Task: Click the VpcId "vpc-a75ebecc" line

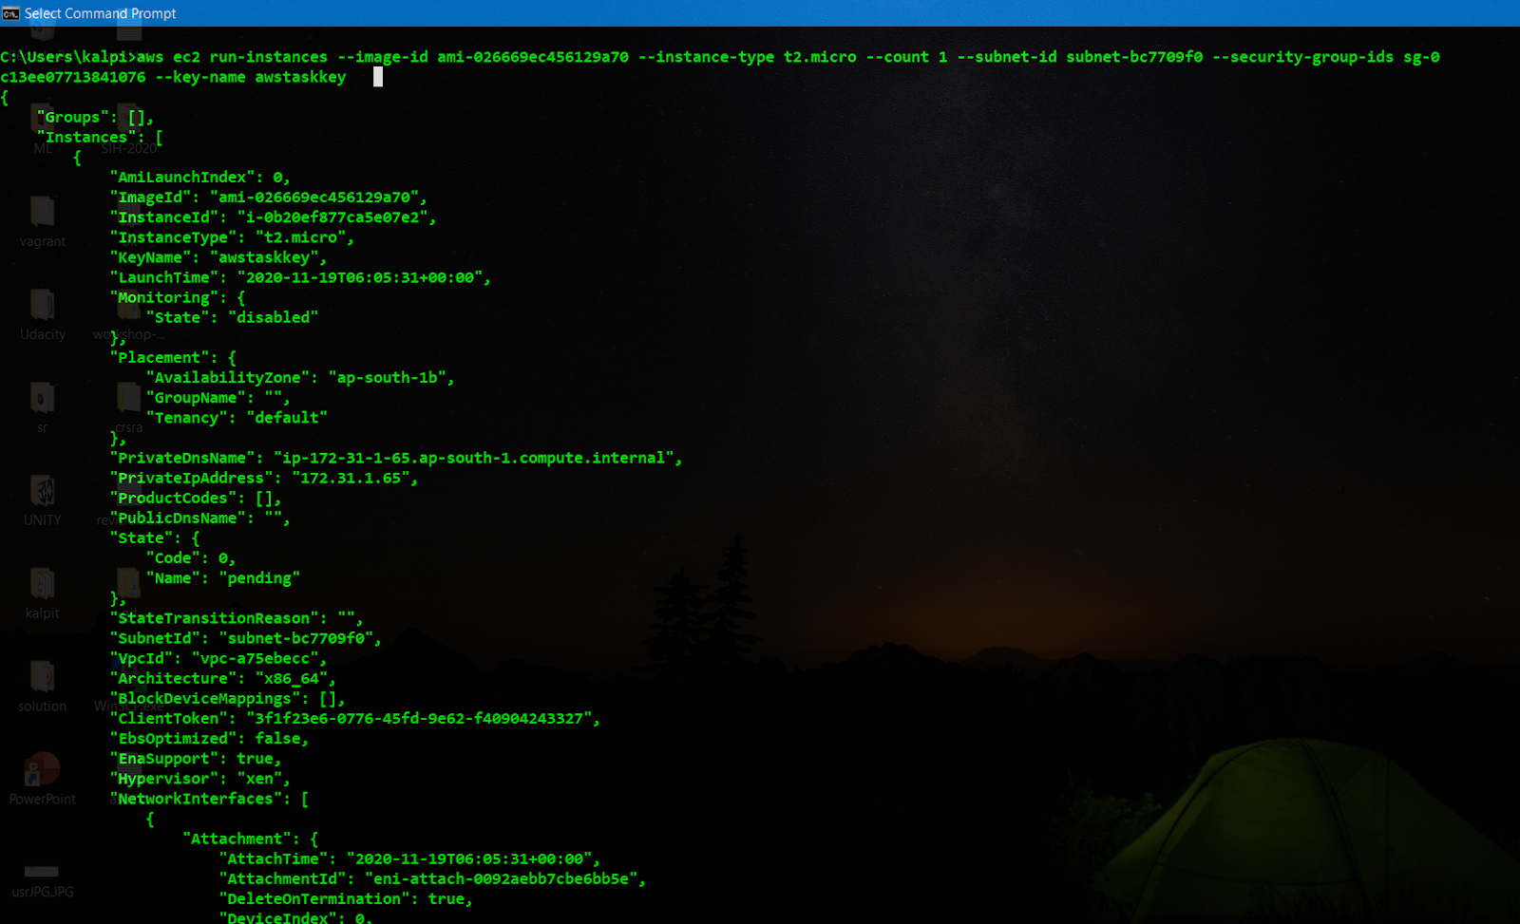Action: [218, 658]
